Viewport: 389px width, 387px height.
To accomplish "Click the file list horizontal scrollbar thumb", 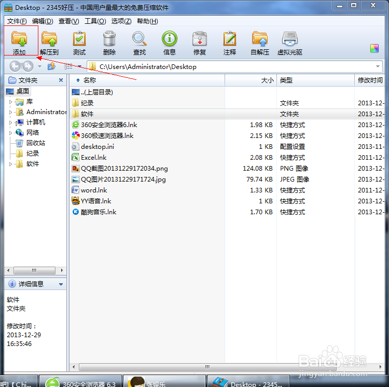I will [x=207, y=367].
